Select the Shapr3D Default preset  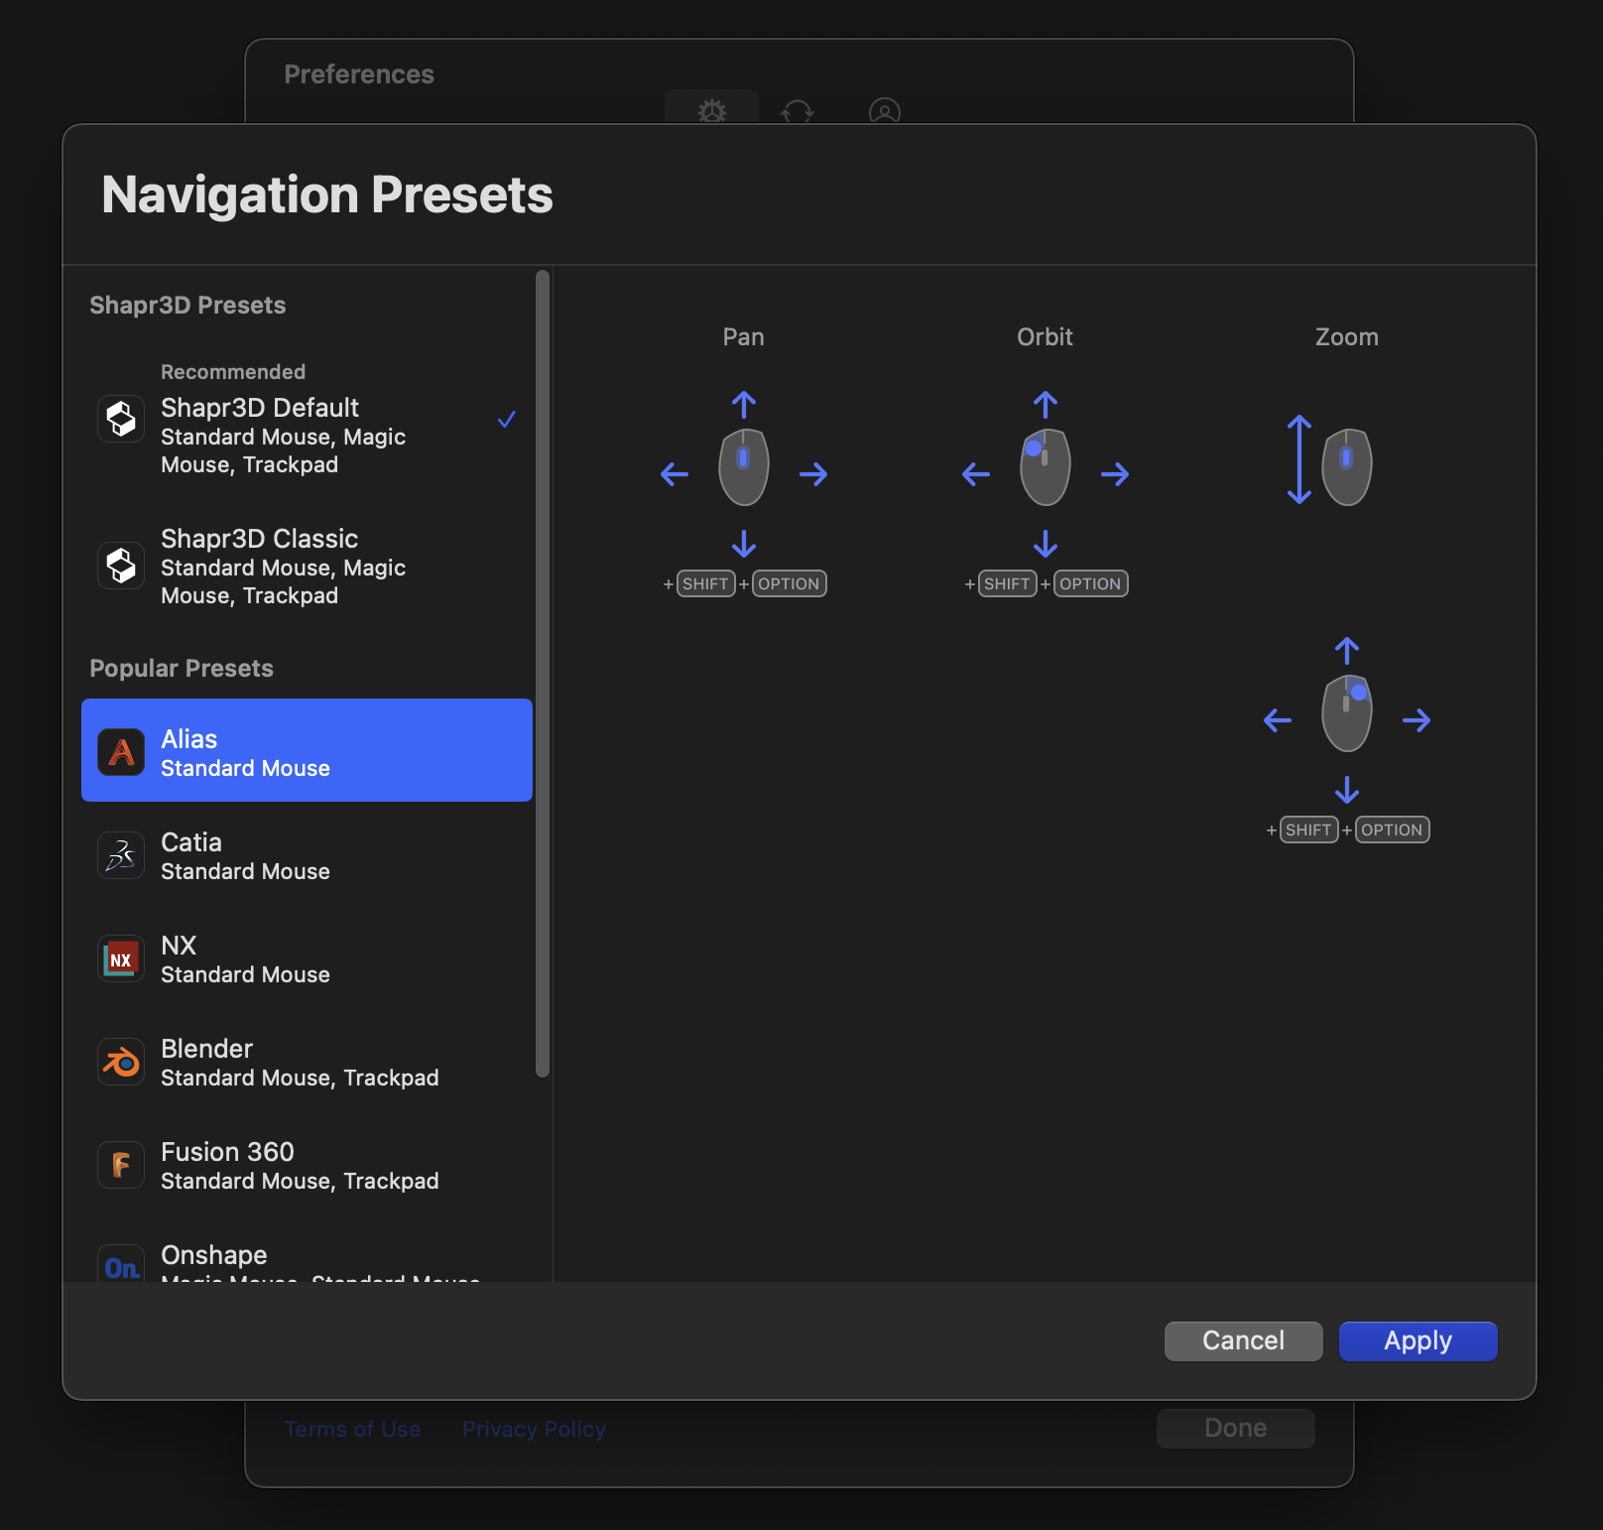(x=308, y=421)
